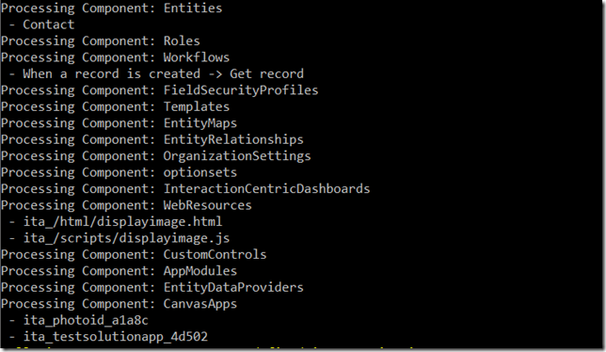The height and width of the screenshot is (352, 606).
Task: Click the EntityMaps component line
Action: coord(119,123)
